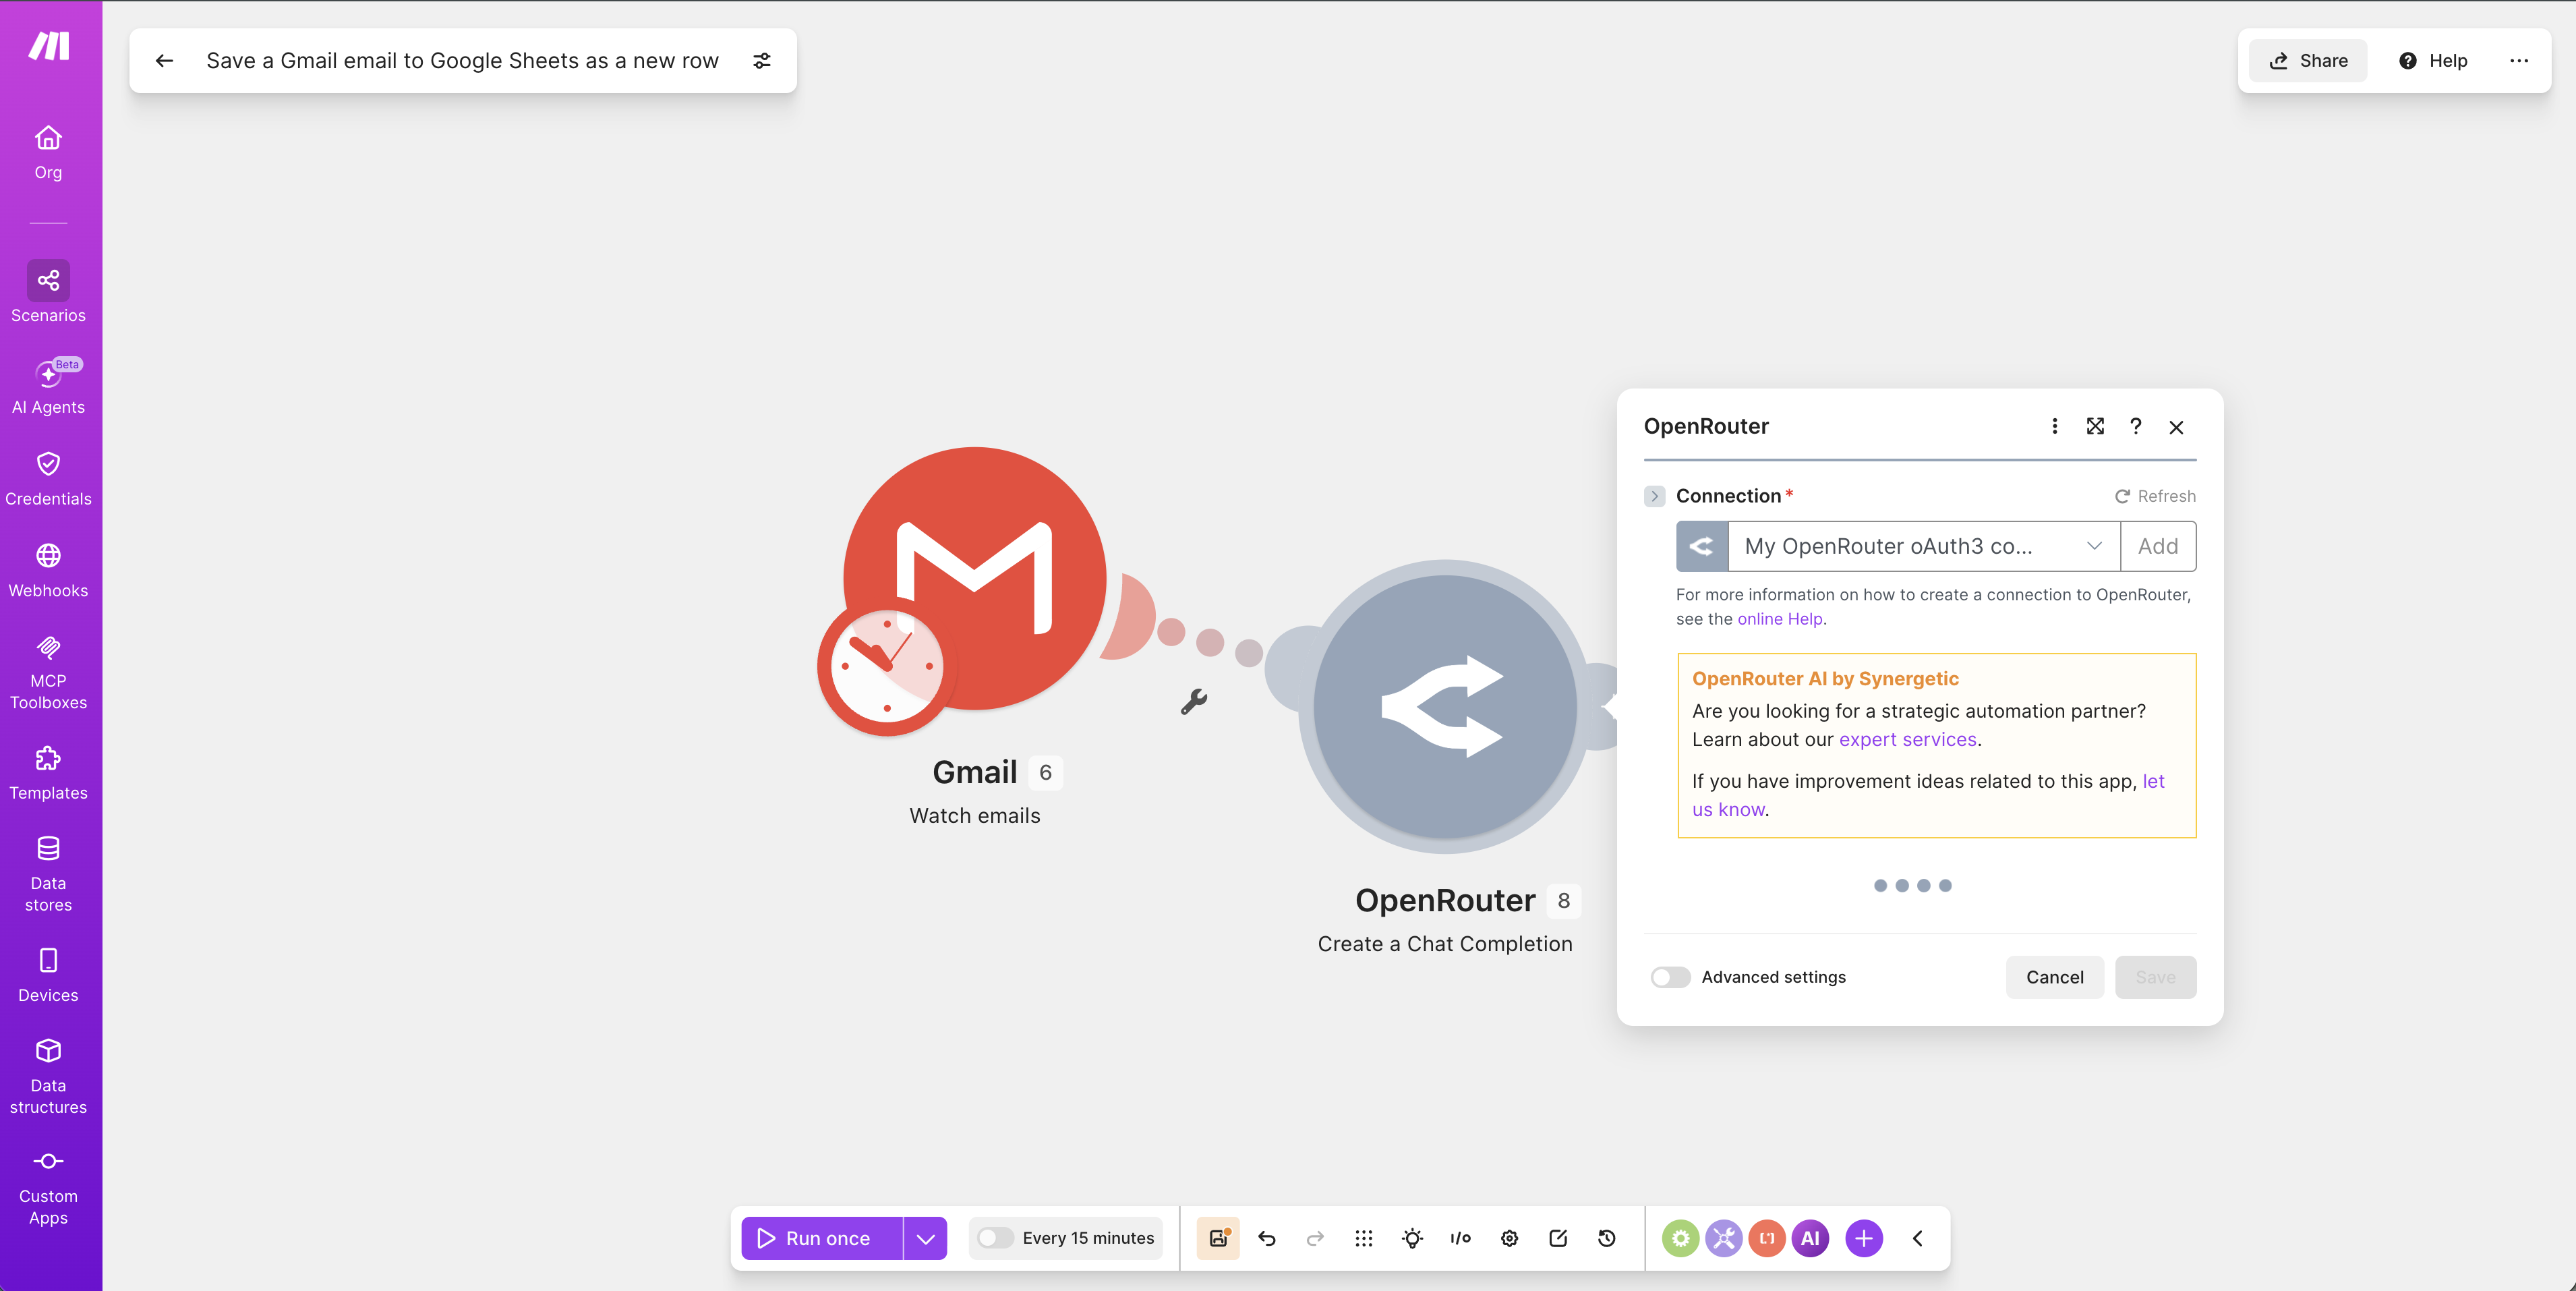Open scenario settings sliders icon next to title
This screenshot has height=1291, width=2576.
pyautogui.click(x=762, y=61)
